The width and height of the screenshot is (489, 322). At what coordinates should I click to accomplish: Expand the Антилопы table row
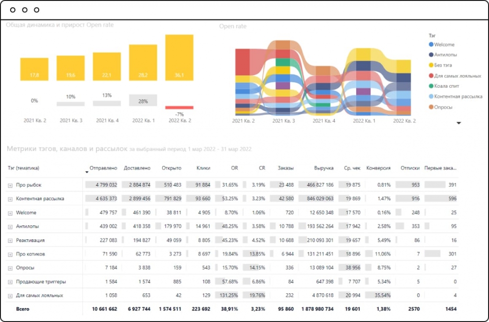(x=10, y=227)
